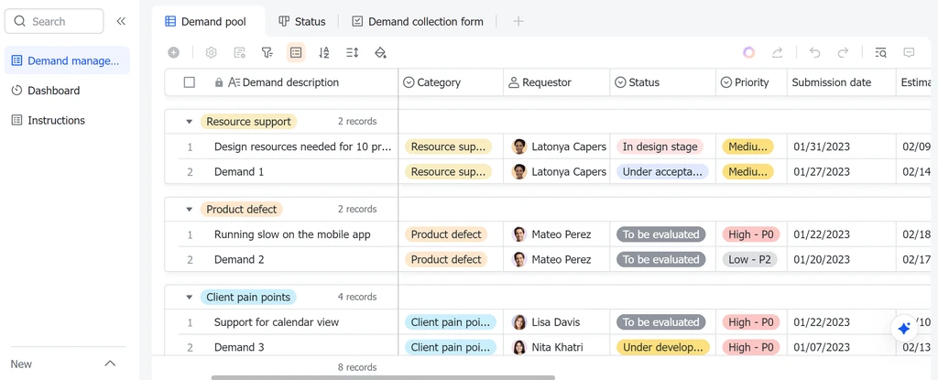Select the 'Demand 2' cell
Viewport: 938px width, 380px height.
pos(239,260)
